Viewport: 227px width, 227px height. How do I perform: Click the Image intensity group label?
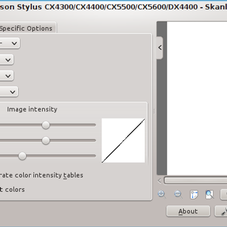[32, 110]
